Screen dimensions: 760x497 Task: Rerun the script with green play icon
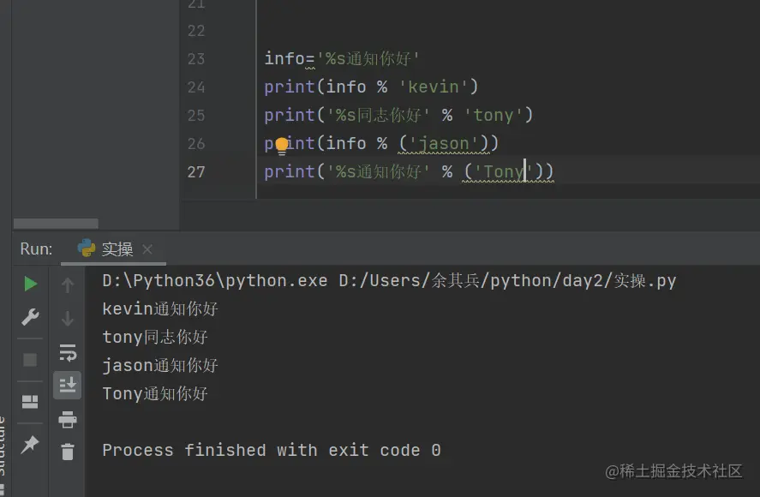[x=31, y=284]
